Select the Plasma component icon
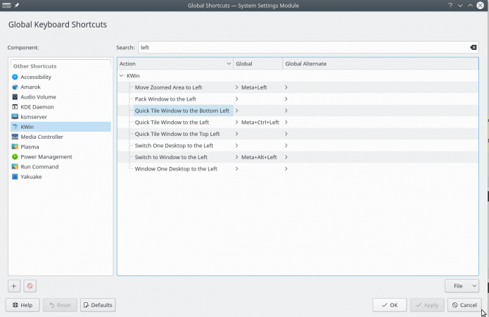 pyautogui.click(x=15, y=147)
